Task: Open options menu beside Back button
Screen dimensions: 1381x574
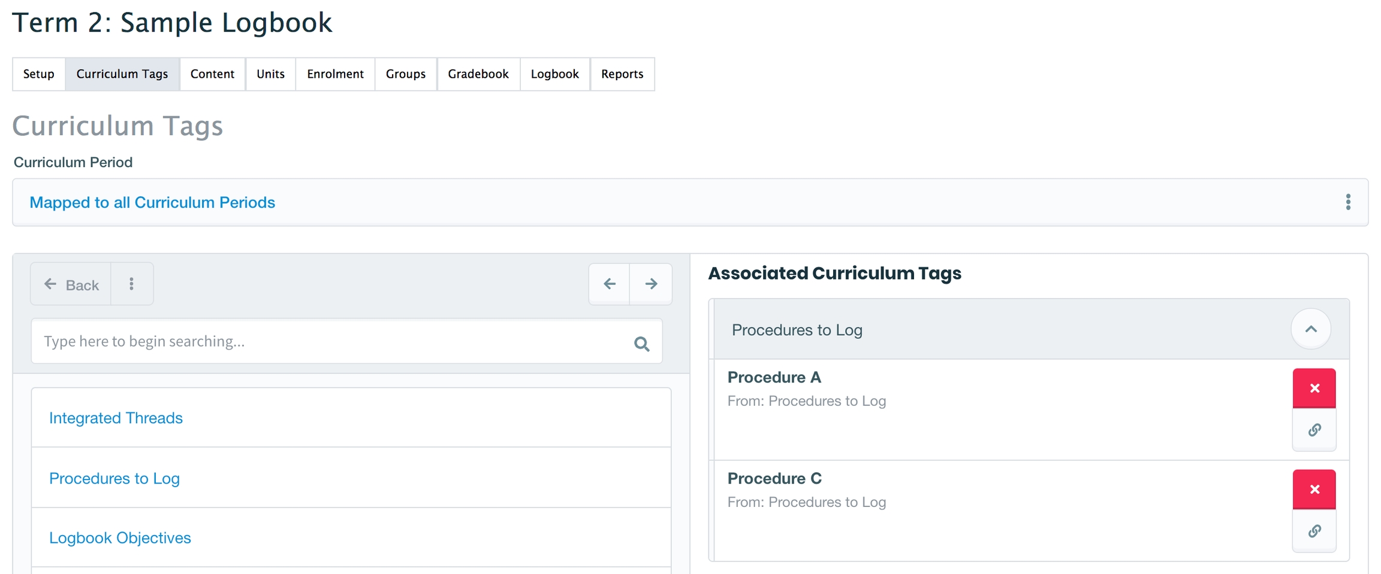Action: 131,284
